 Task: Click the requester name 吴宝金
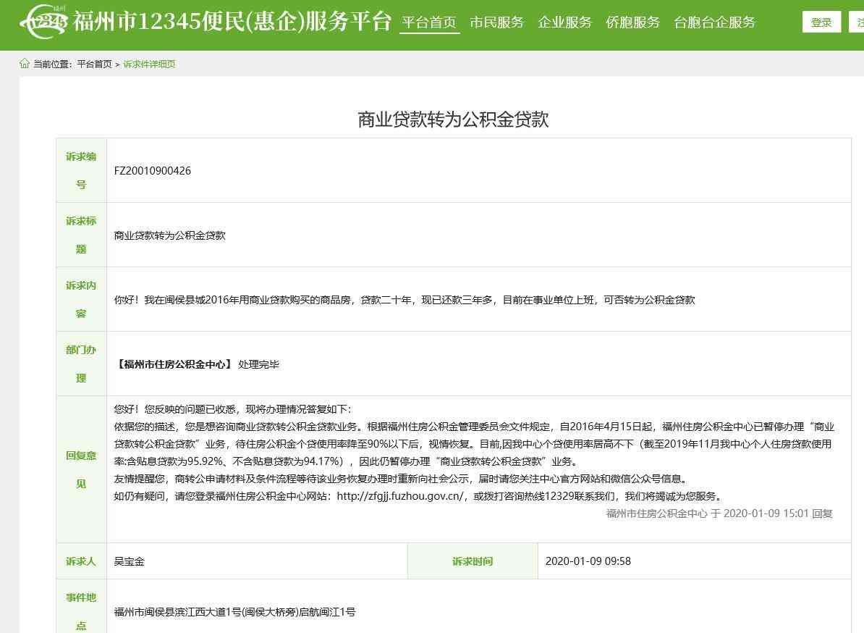pos(130,561)
